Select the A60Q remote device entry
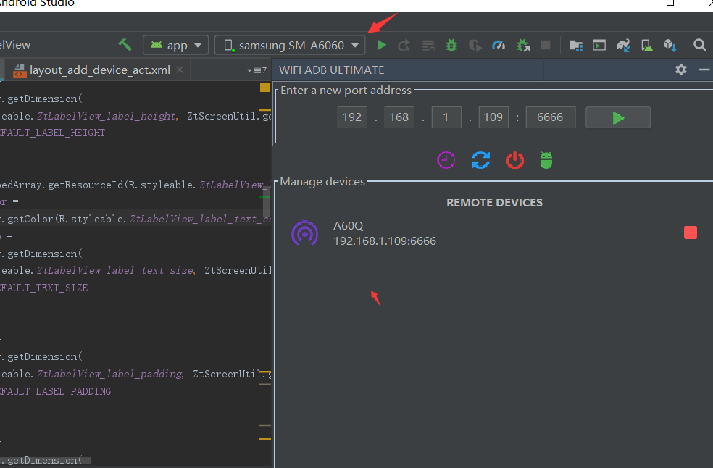The height and width of the screenshot is (468, 713). [494, 233]
